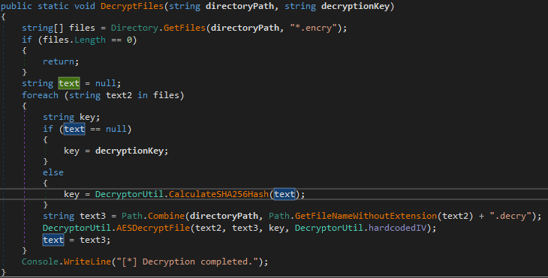The width and height of the screenshot is (548, 278).
Task: Click key = decryptionKey assignment
Action: [116, 151]
